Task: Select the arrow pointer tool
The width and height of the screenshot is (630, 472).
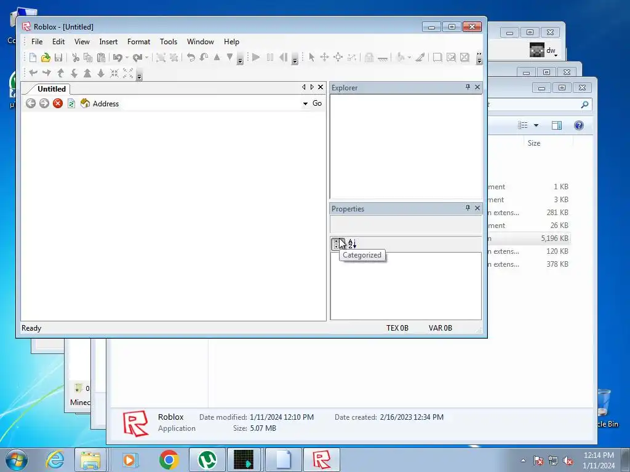Action: 311,57
